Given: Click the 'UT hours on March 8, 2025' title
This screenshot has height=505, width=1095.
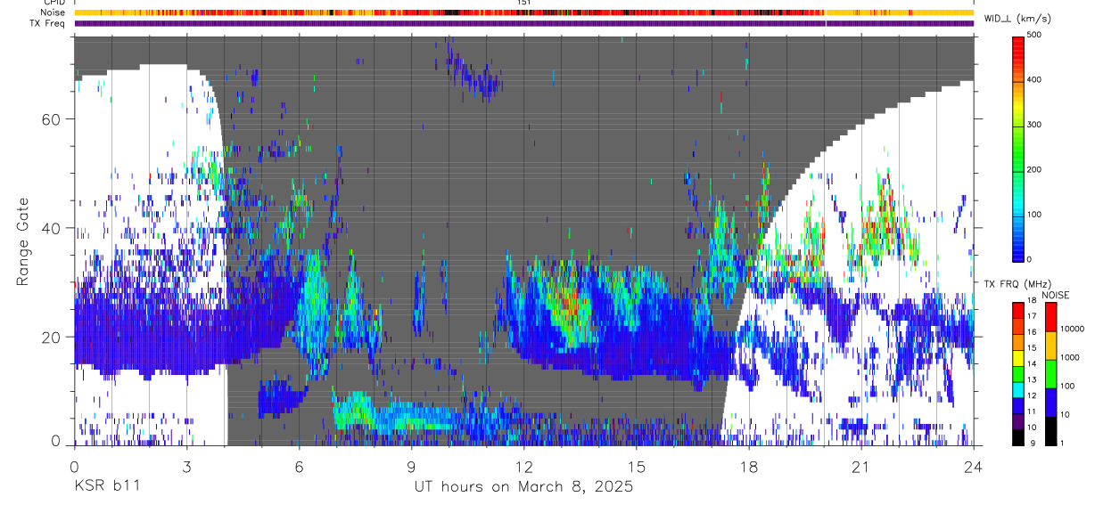Looking at the screenshot, I should tap(523, 486).
